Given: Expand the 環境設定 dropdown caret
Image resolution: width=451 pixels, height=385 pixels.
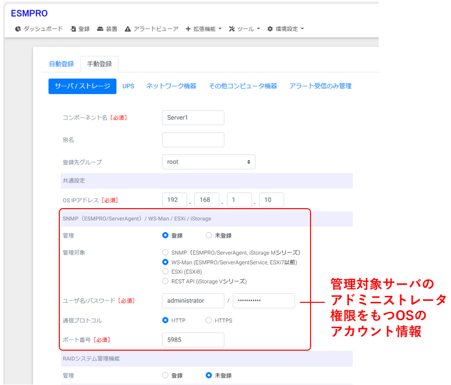Looking at the screenshot, I should pos(302,29).
